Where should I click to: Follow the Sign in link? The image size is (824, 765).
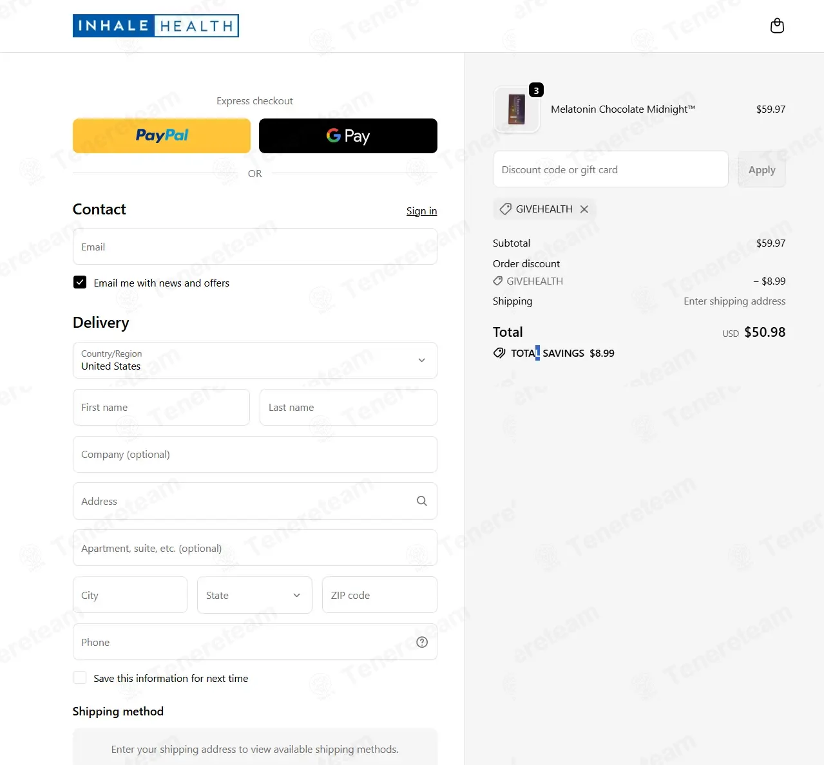(x=421, y=211)
